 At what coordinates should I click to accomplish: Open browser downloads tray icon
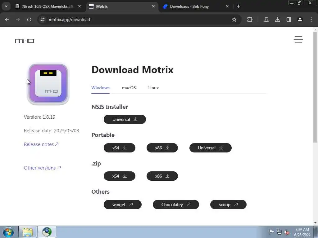tap(277, 20)
